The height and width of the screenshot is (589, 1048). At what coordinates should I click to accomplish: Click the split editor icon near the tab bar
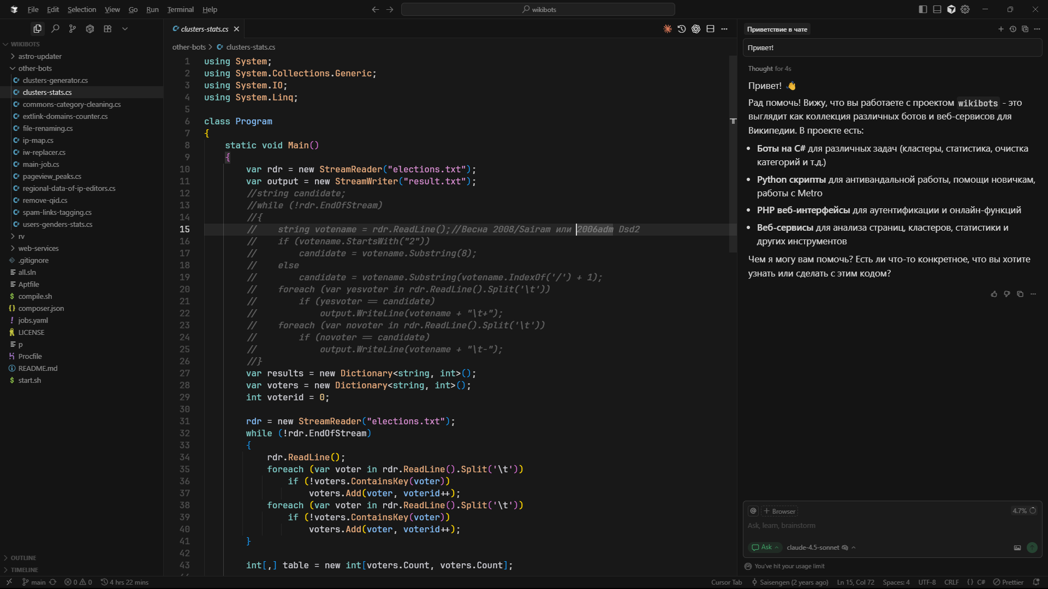[x=710, y=29]
